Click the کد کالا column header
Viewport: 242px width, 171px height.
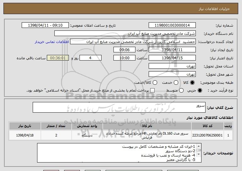coord(207,126)
